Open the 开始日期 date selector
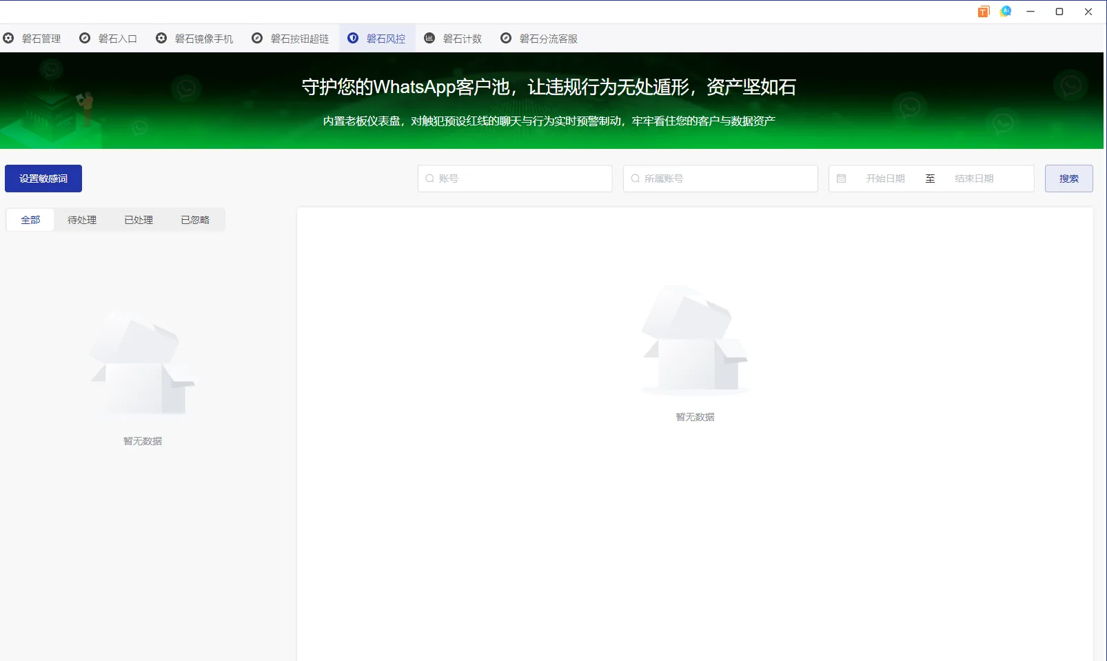 pos(884,178)
